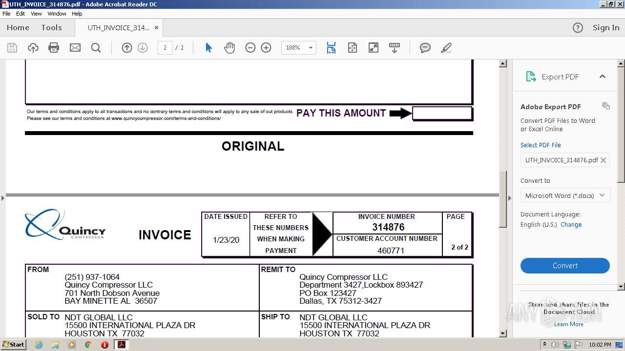
Task: Open the Help question mark icon
Action: point(578,28)
